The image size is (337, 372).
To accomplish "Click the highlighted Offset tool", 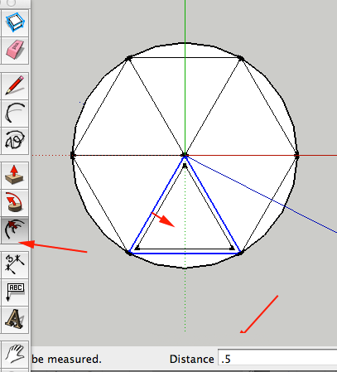I will tap(15, 229).
